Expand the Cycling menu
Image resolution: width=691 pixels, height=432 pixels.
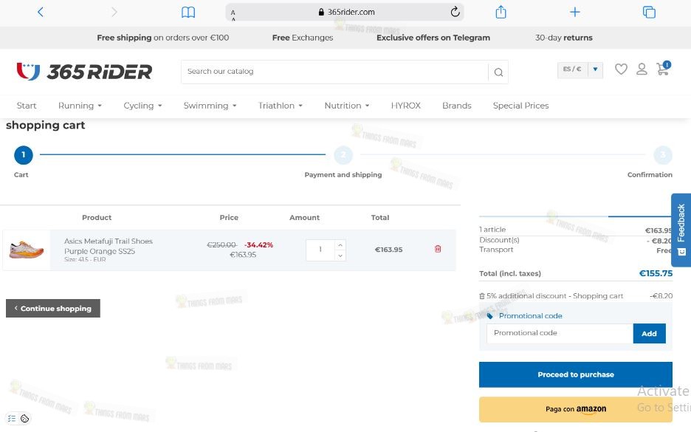(x=142, y=106)
